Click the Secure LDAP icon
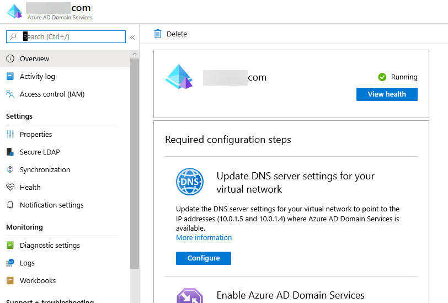This screenshot has width=448, height=303. (10, 152)
